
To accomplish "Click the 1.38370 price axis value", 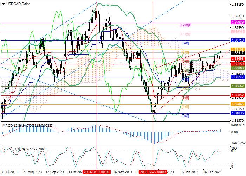I will coord(238,16).
